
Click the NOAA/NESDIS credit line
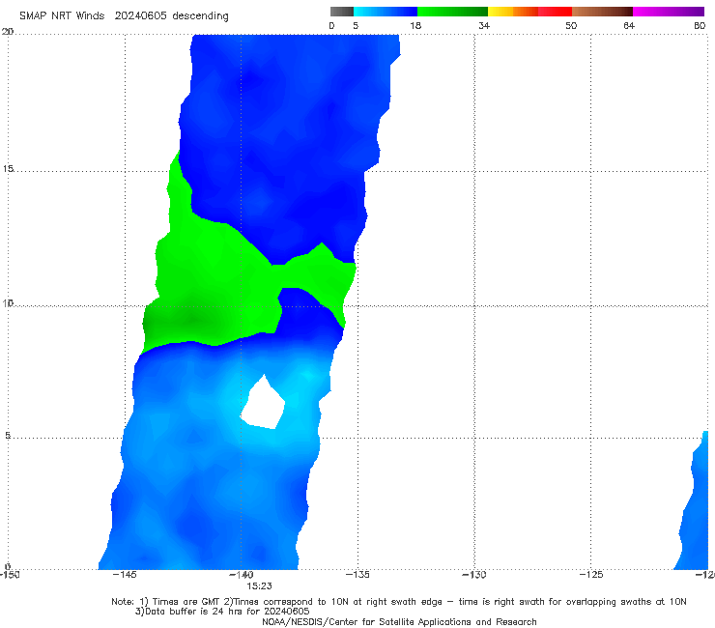(x=399, y=621)
